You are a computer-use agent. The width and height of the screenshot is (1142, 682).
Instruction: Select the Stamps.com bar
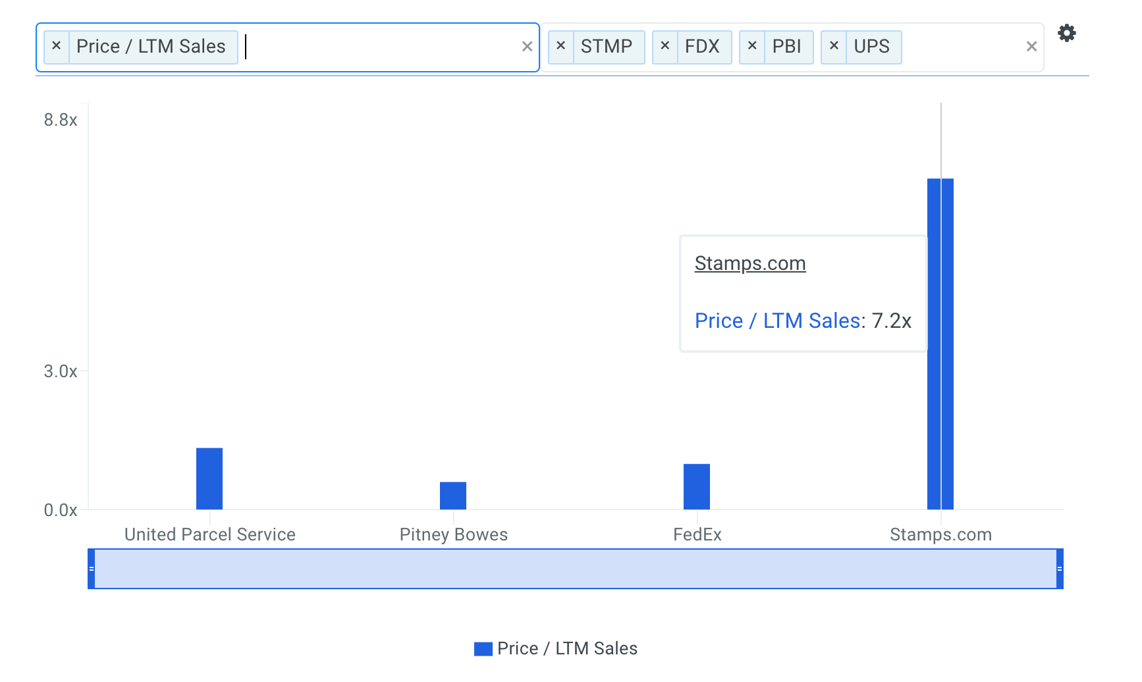point(940,344)
